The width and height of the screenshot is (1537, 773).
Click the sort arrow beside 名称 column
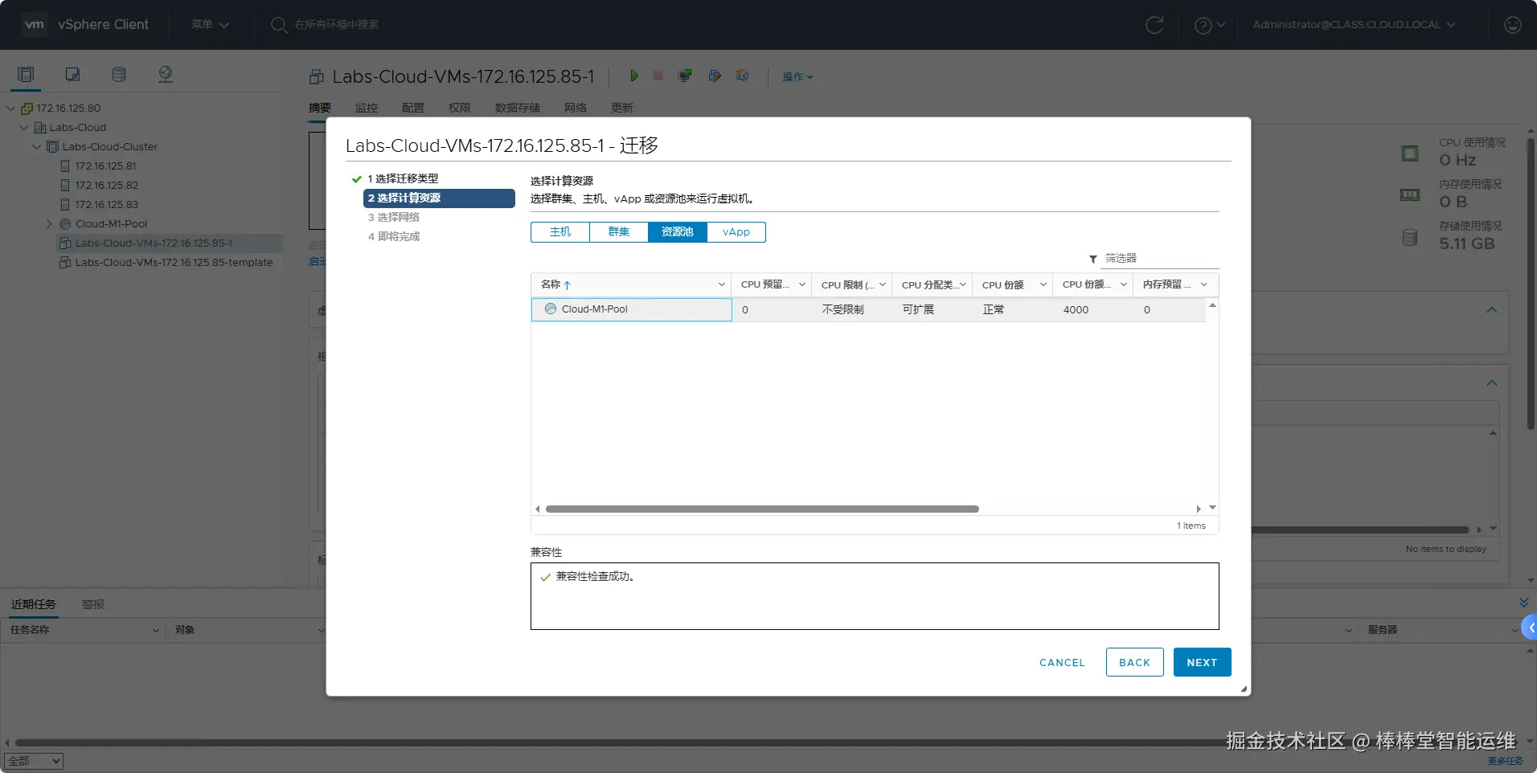567,285
